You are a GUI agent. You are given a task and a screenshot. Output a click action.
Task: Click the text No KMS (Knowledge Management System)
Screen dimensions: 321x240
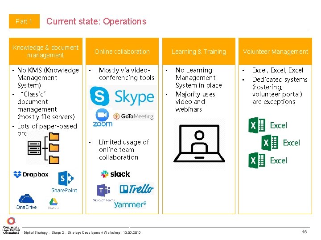(48, 77)
